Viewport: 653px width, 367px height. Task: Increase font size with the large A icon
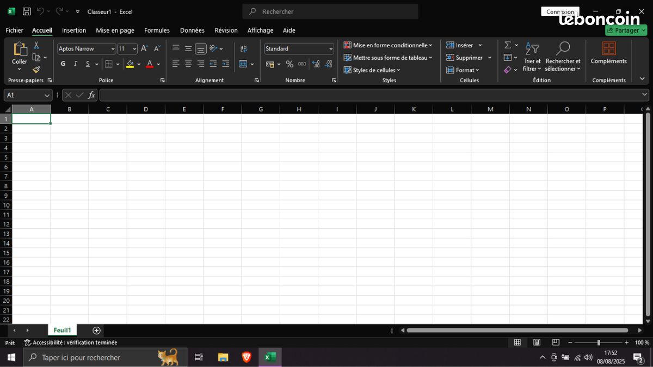(145, 49)
